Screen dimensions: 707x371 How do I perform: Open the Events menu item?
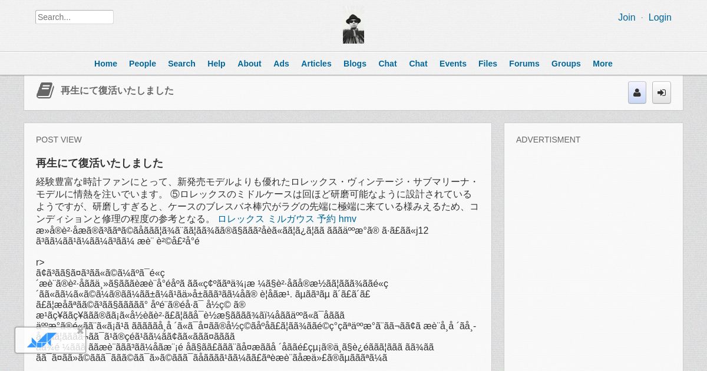[453, 64]
